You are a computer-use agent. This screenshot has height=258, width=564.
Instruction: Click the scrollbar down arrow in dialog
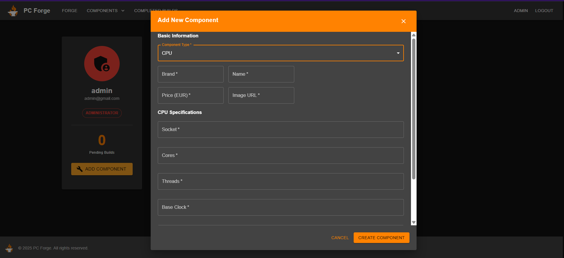point(414,222)
